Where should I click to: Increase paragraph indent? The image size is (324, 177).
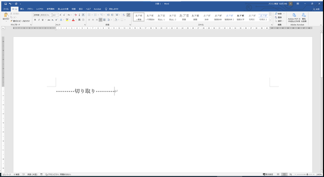(112, 15)
